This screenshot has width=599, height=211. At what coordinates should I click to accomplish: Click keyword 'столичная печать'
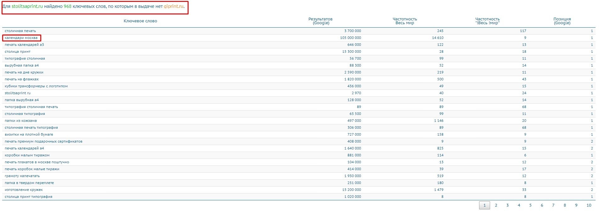click(20, 31)
